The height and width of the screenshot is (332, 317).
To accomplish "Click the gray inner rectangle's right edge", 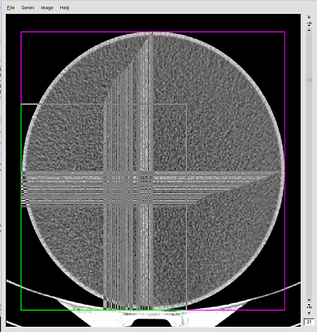I will click(187, 207).
